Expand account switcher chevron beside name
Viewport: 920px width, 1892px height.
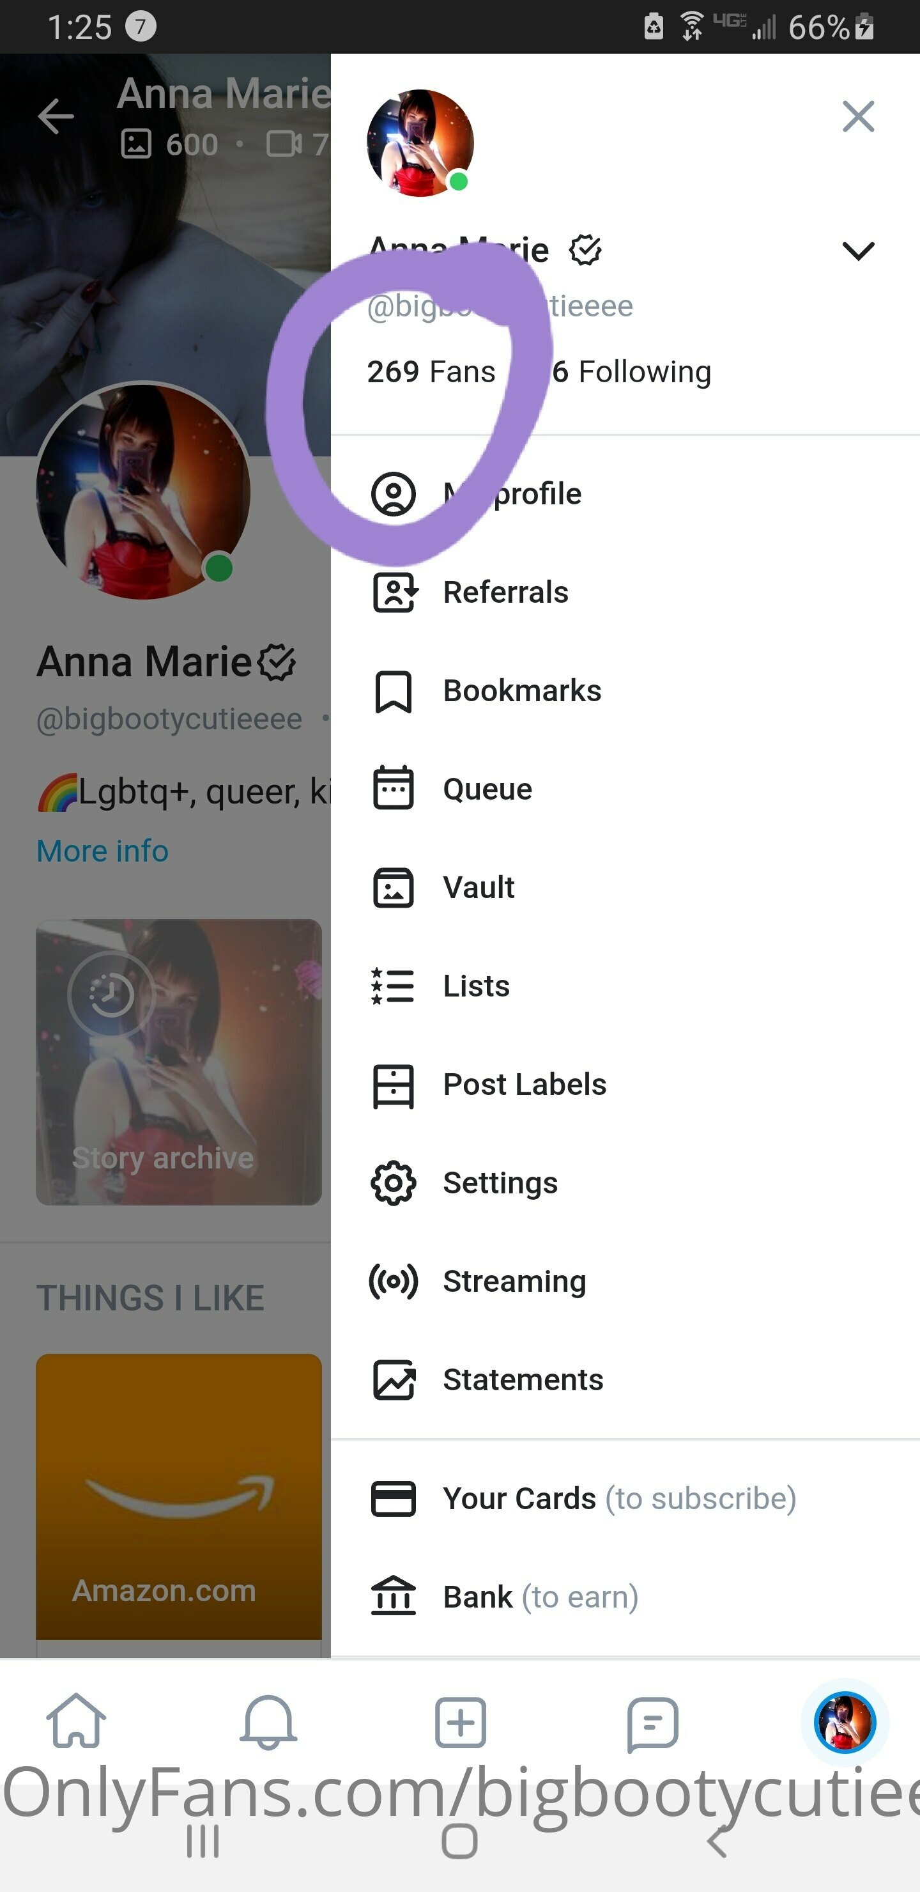[857, 251]
